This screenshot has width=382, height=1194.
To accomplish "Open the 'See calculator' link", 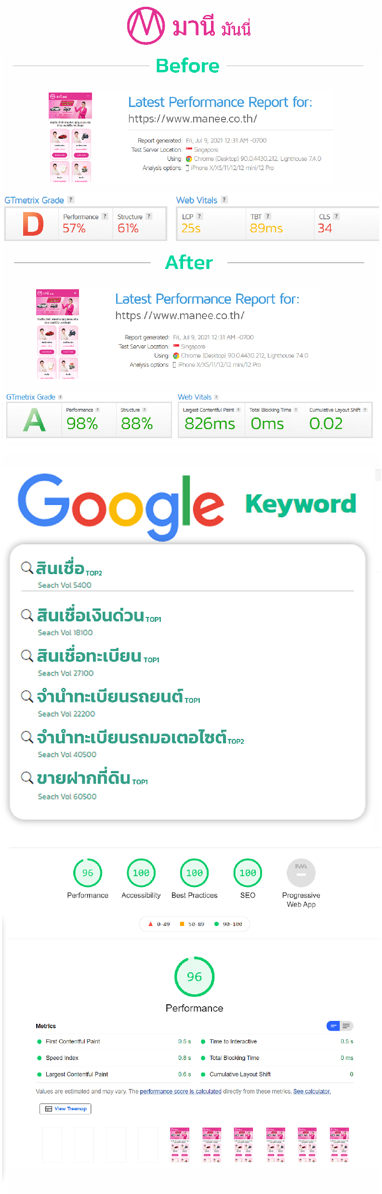I will click(312, 1091).
